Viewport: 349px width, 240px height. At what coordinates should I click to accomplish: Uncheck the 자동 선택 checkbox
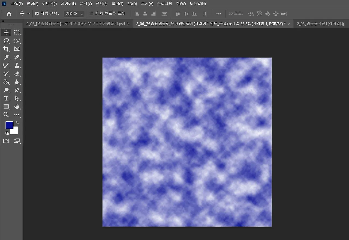tap(37, 14)
